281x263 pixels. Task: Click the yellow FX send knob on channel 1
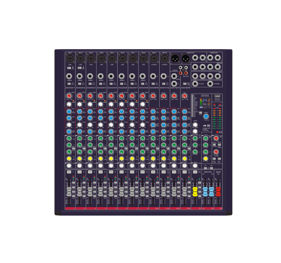[69, 158]
